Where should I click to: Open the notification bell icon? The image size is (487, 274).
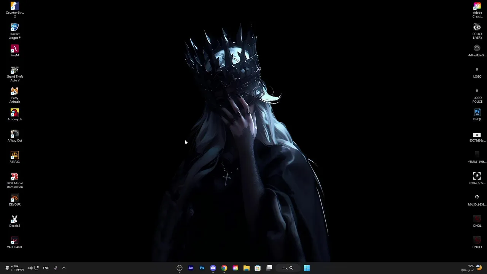click(7, 268)
